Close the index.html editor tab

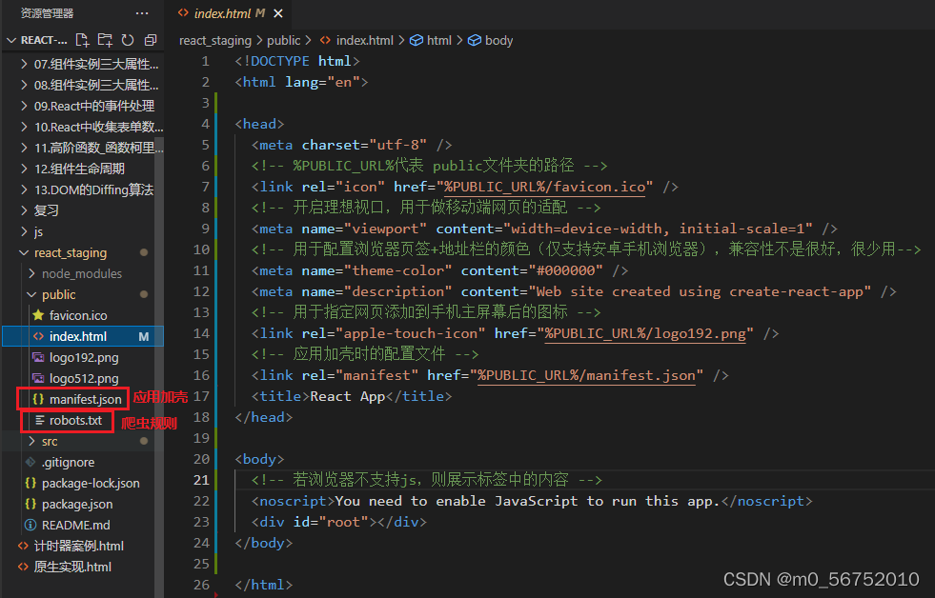pyautogui.click(x=278, y=13)
